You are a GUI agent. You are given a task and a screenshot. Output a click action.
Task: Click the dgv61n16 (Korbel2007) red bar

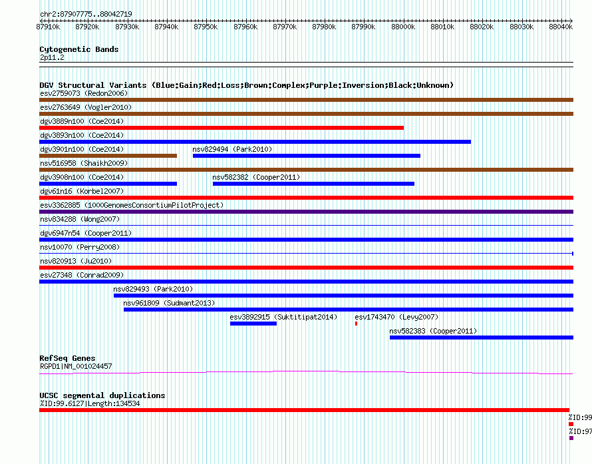pyautogui.click(x=306, y=198)
